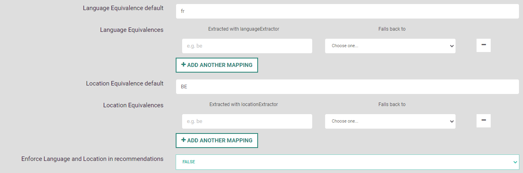This screenshot has width=523, height=173.
Task: Focus the locationExtractor mapping text input
Action: pos(247,121)
